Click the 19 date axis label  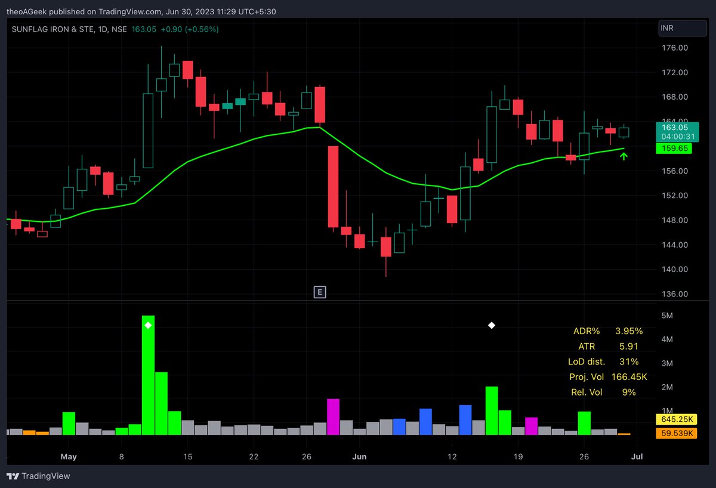point(518,456)
